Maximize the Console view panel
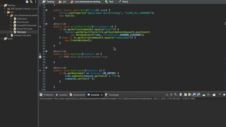The height and width of the screenshot is (127, 226). 224,95
